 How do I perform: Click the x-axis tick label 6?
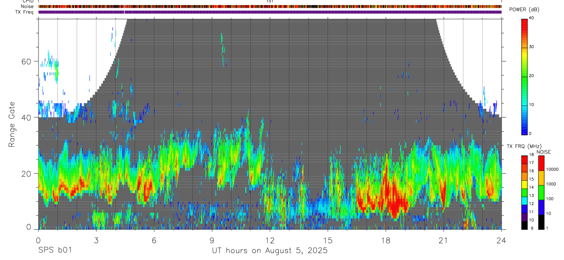[154, 240]
